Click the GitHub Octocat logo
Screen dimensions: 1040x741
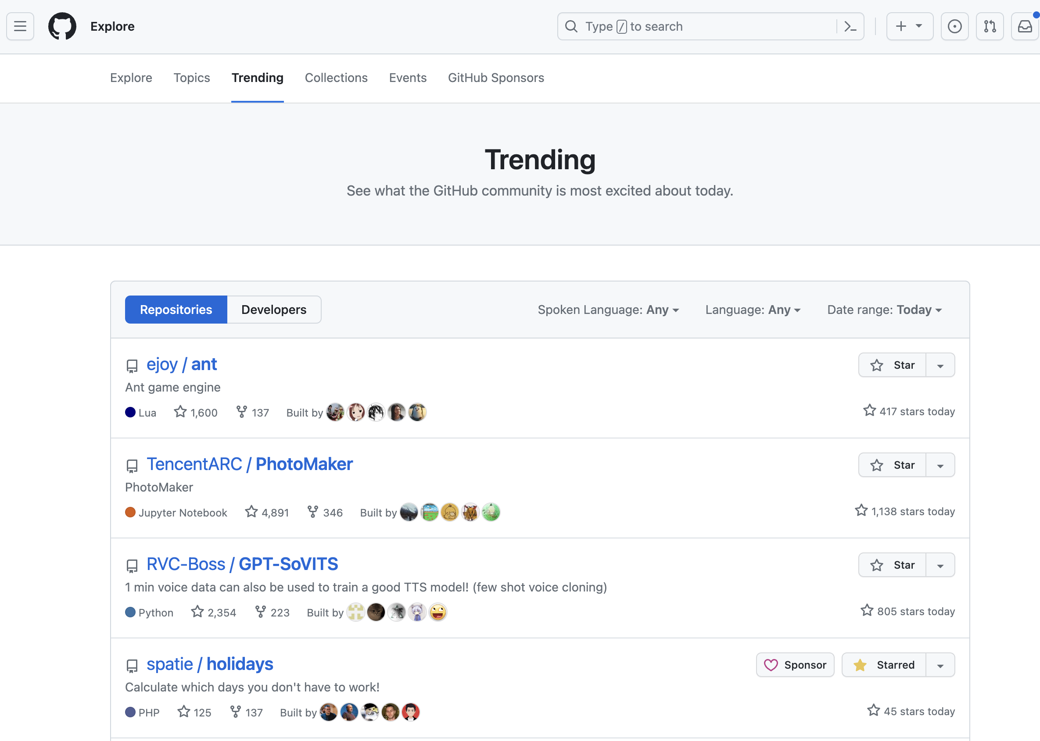pos(62,26)
